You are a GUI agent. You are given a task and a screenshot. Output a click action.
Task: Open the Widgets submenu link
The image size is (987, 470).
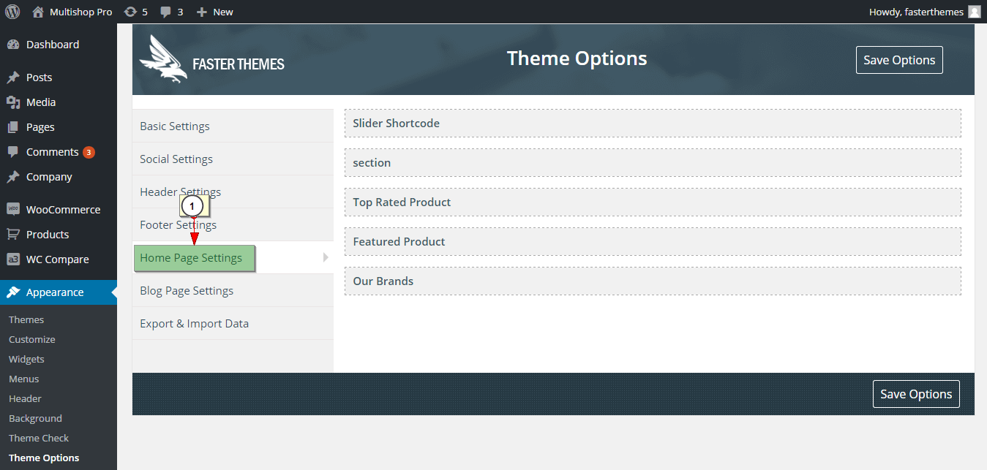26,359
